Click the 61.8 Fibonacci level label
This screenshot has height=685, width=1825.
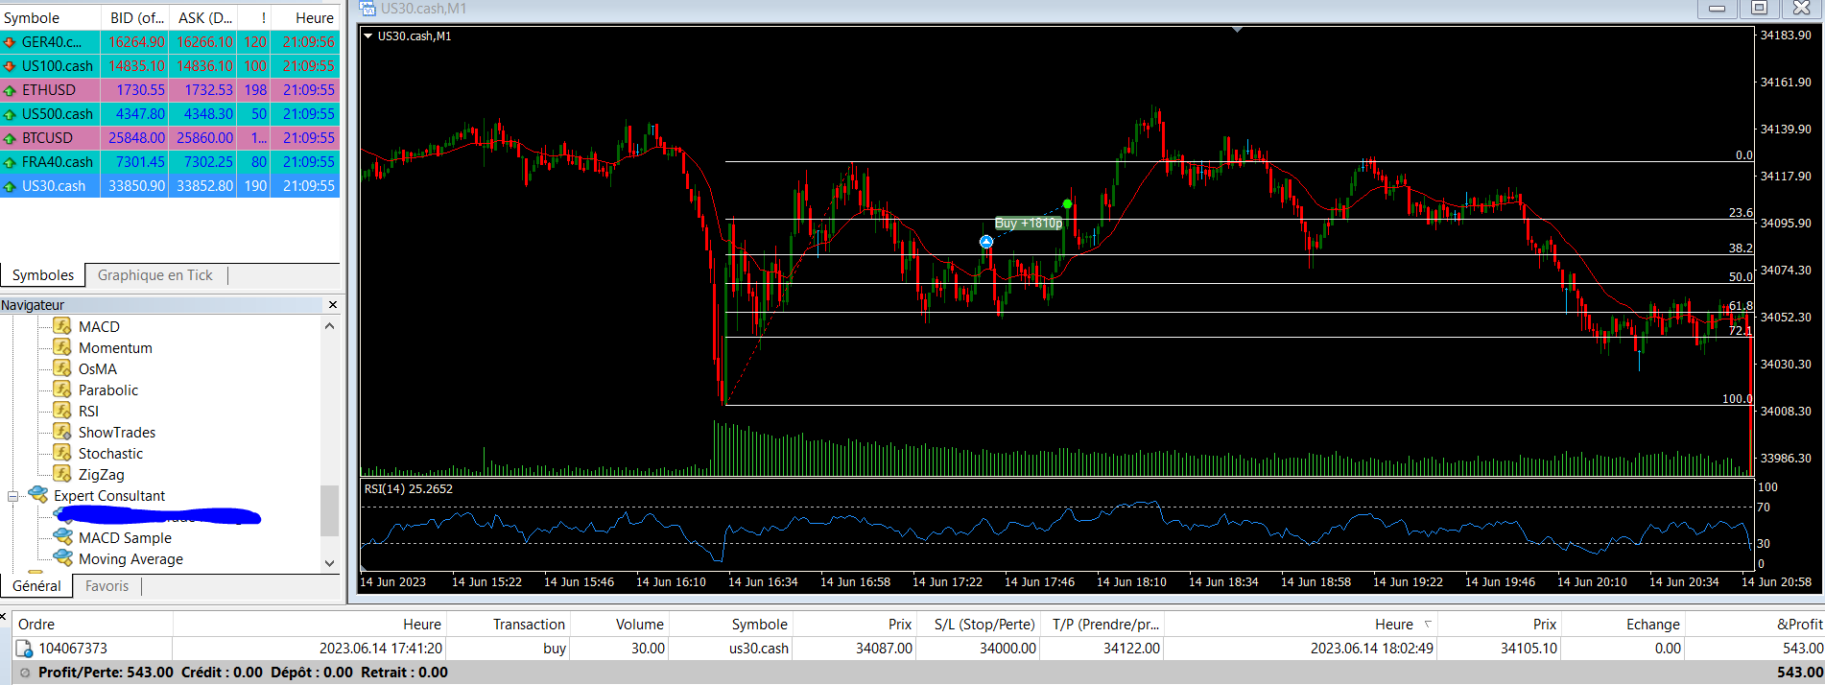click(1741, 306)
